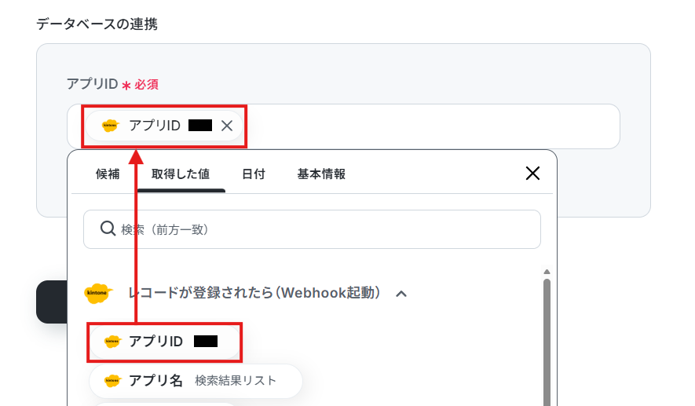Click kintone icon in アプリ名 list item
695x406 pixels.
[112, 380]
